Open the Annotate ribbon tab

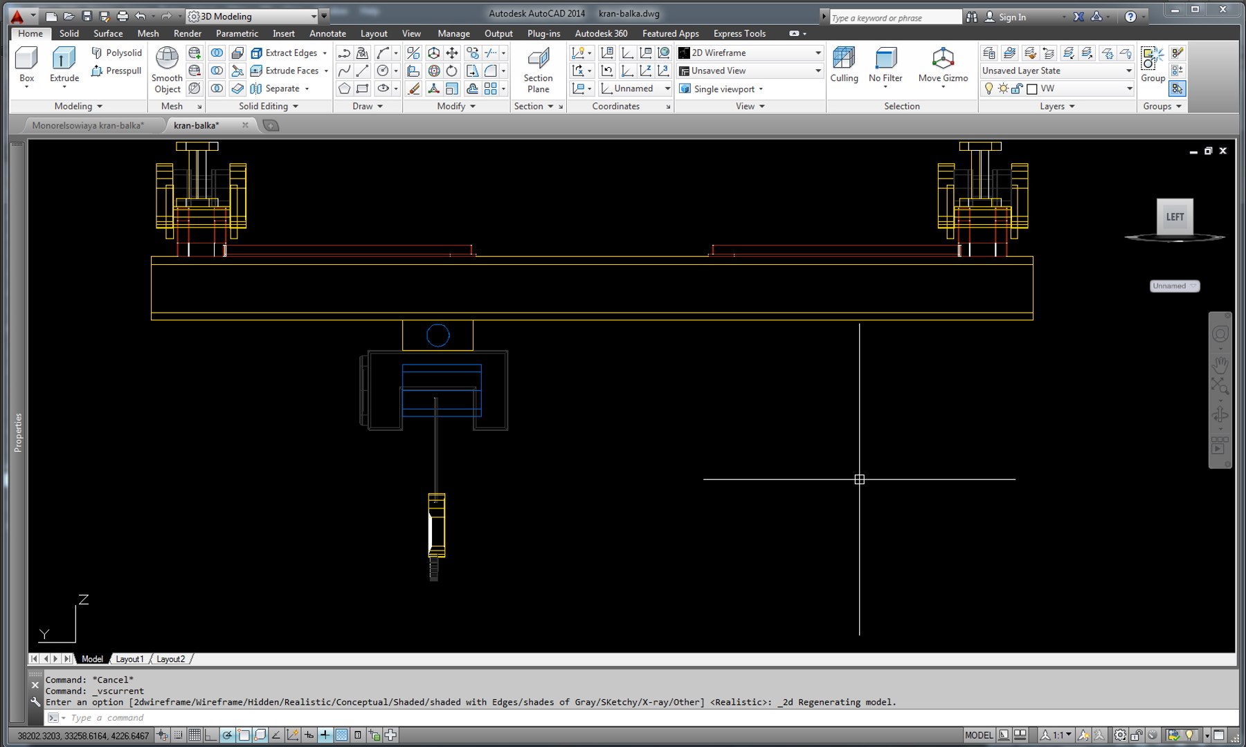pos(327,33)
